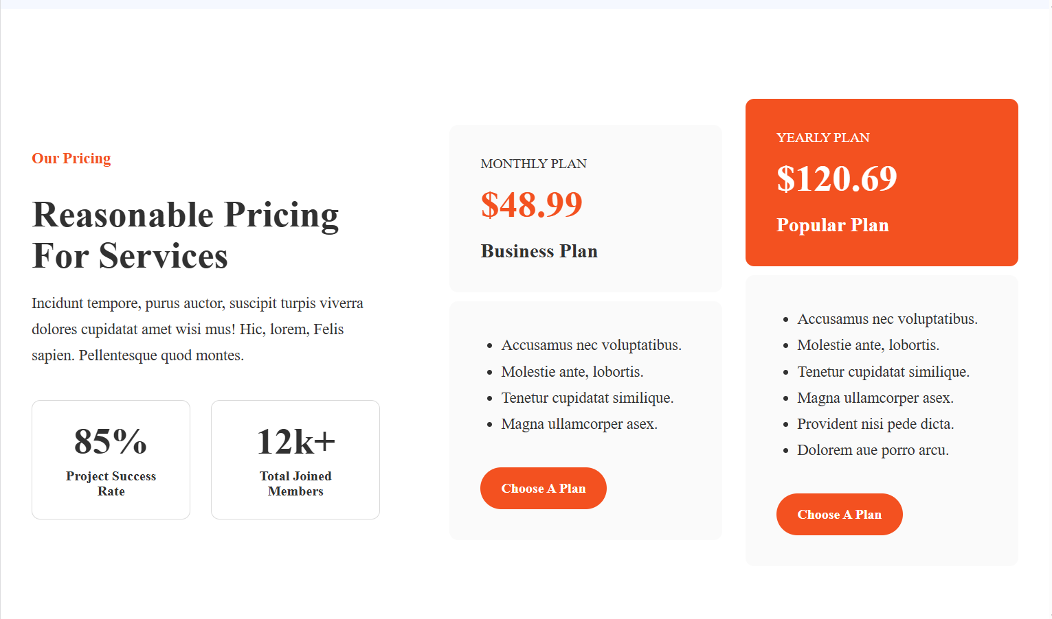Click Choose A Plan under the monthly plan
The width and height of the screenshot is (1052, 619).
click(x=543, y=489)
